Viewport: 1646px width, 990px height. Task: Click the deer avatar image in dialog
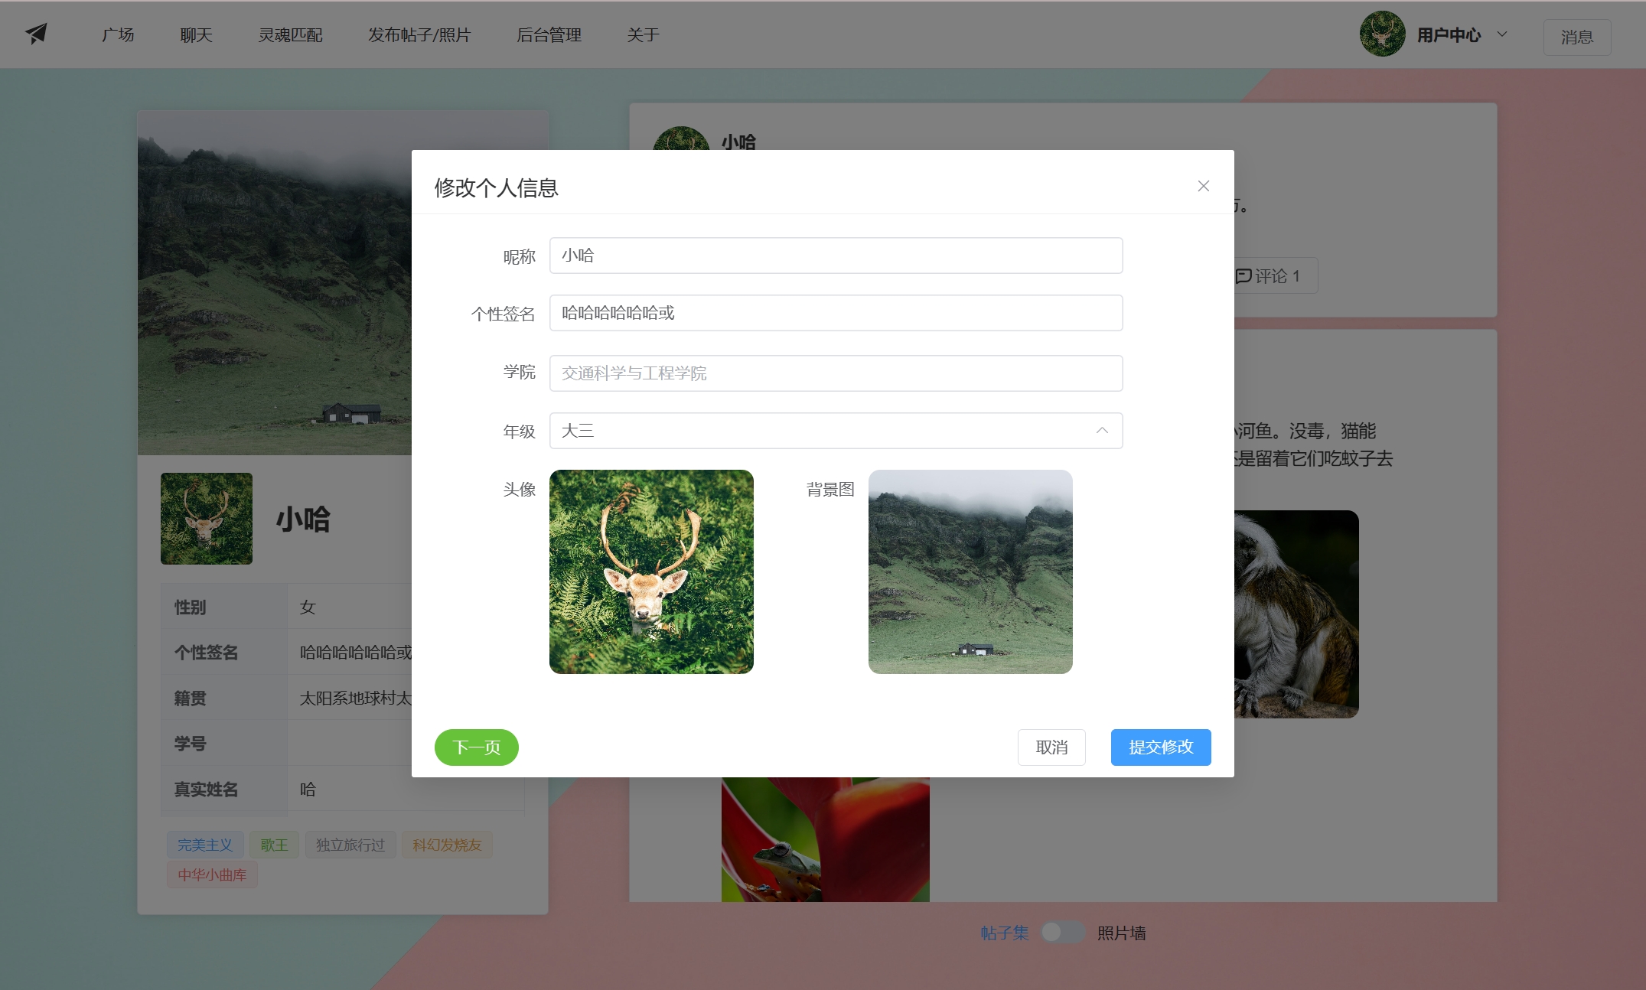(651, 572)
